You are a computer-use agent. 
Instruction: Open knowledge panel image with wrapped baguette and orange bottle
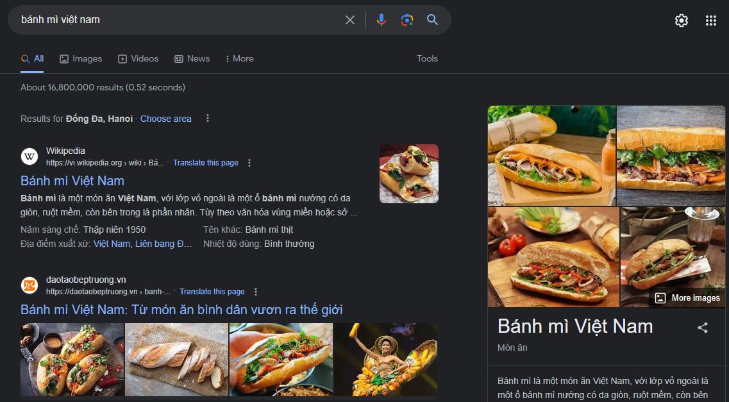coord(551,155)
